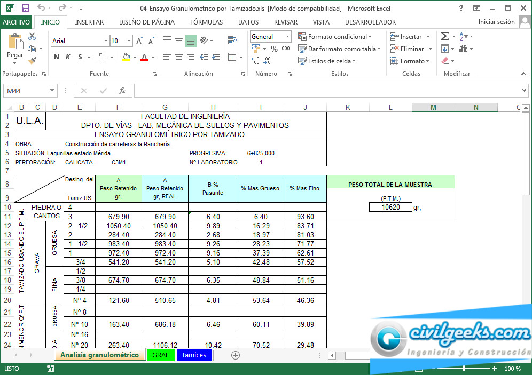Expand the Name Box dropdown arrow
Viewport: 532px width, 375px height.
point(52,91)
